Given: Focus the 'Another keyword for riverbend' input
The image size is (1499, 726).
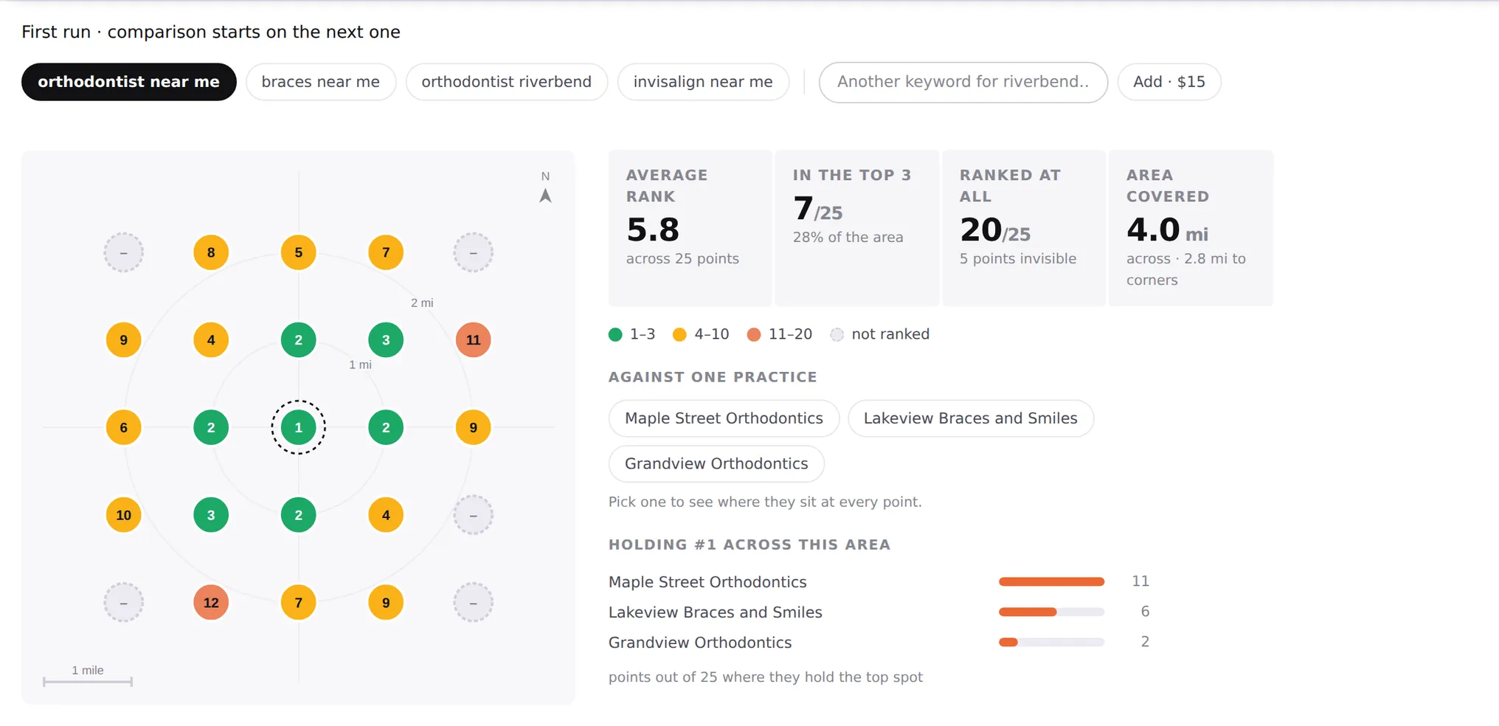Looking at the screenshot, I should coord(963,82).
